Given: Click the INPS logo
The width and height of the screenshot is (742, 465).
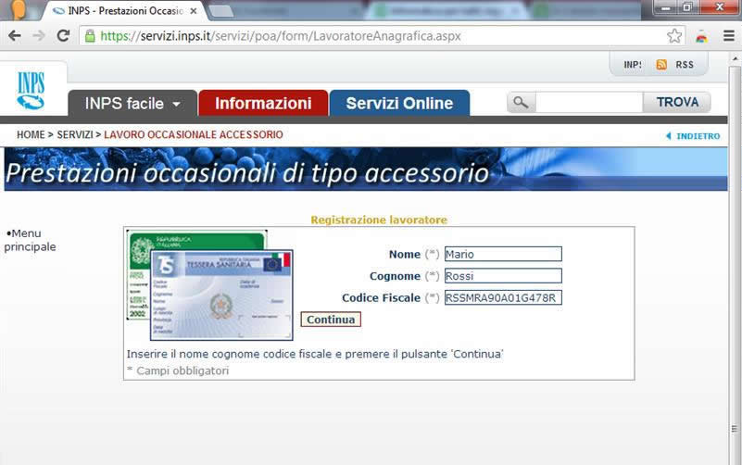Looking at the screenshot, I should coord(31,90).
